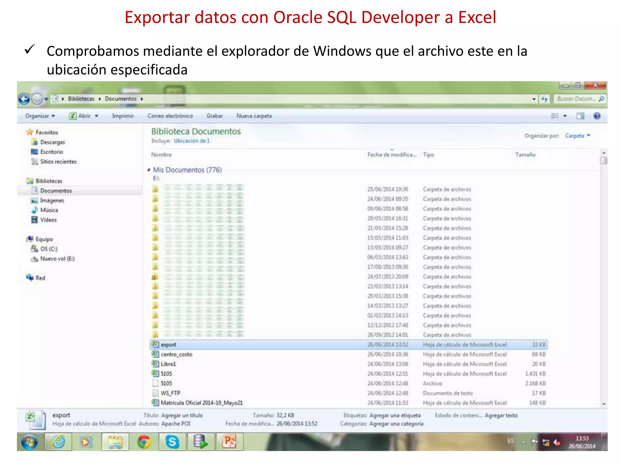The image size is (621, 466).
Task: Click the Ubicación de 1 link
Action: [x=192, y=141]
